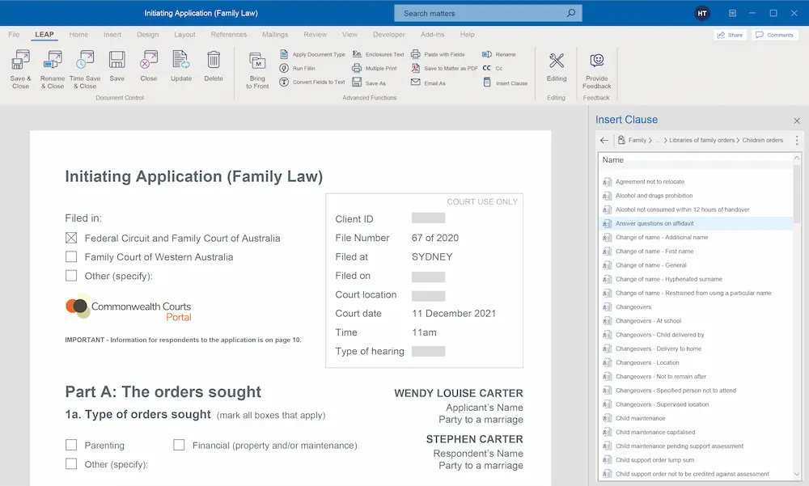The width and height of the screenshot is (809, 486).
Task: Click the back arrow in Insert Clause panel
Action: pyautogui.click(x=604, y=139)
